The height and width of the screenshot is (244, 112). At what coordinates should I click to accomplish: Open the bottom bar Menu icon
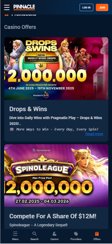pyautogui.click(x=15, y=234)
